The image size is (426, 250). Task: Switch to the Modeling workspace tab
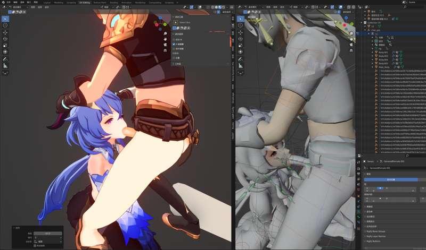[59, 3]
